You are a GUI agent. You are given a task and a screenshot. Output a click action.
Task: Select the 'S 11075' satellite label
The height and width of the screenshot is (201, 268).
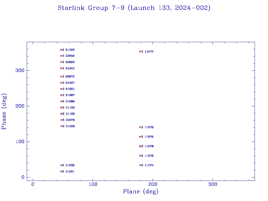click(x=147, y=165)
